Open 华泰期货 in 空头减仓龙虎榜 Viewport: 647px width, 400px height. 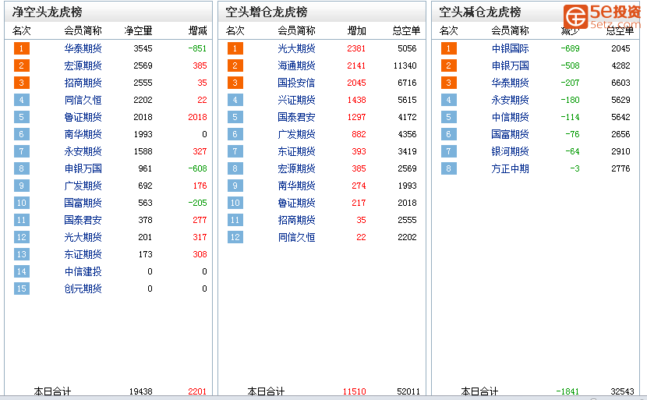(510, 83)
